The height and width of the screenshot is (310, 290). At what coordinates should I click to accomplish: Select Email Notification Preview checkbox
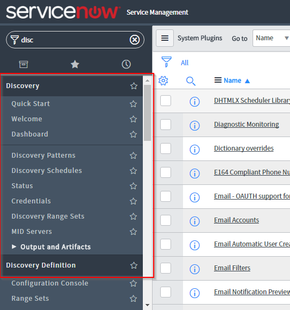pos(166,292)
